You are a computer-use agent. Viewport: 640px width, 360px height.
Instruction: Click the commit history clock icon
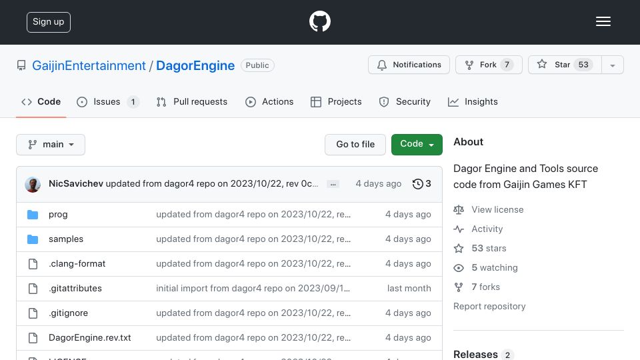417,184
